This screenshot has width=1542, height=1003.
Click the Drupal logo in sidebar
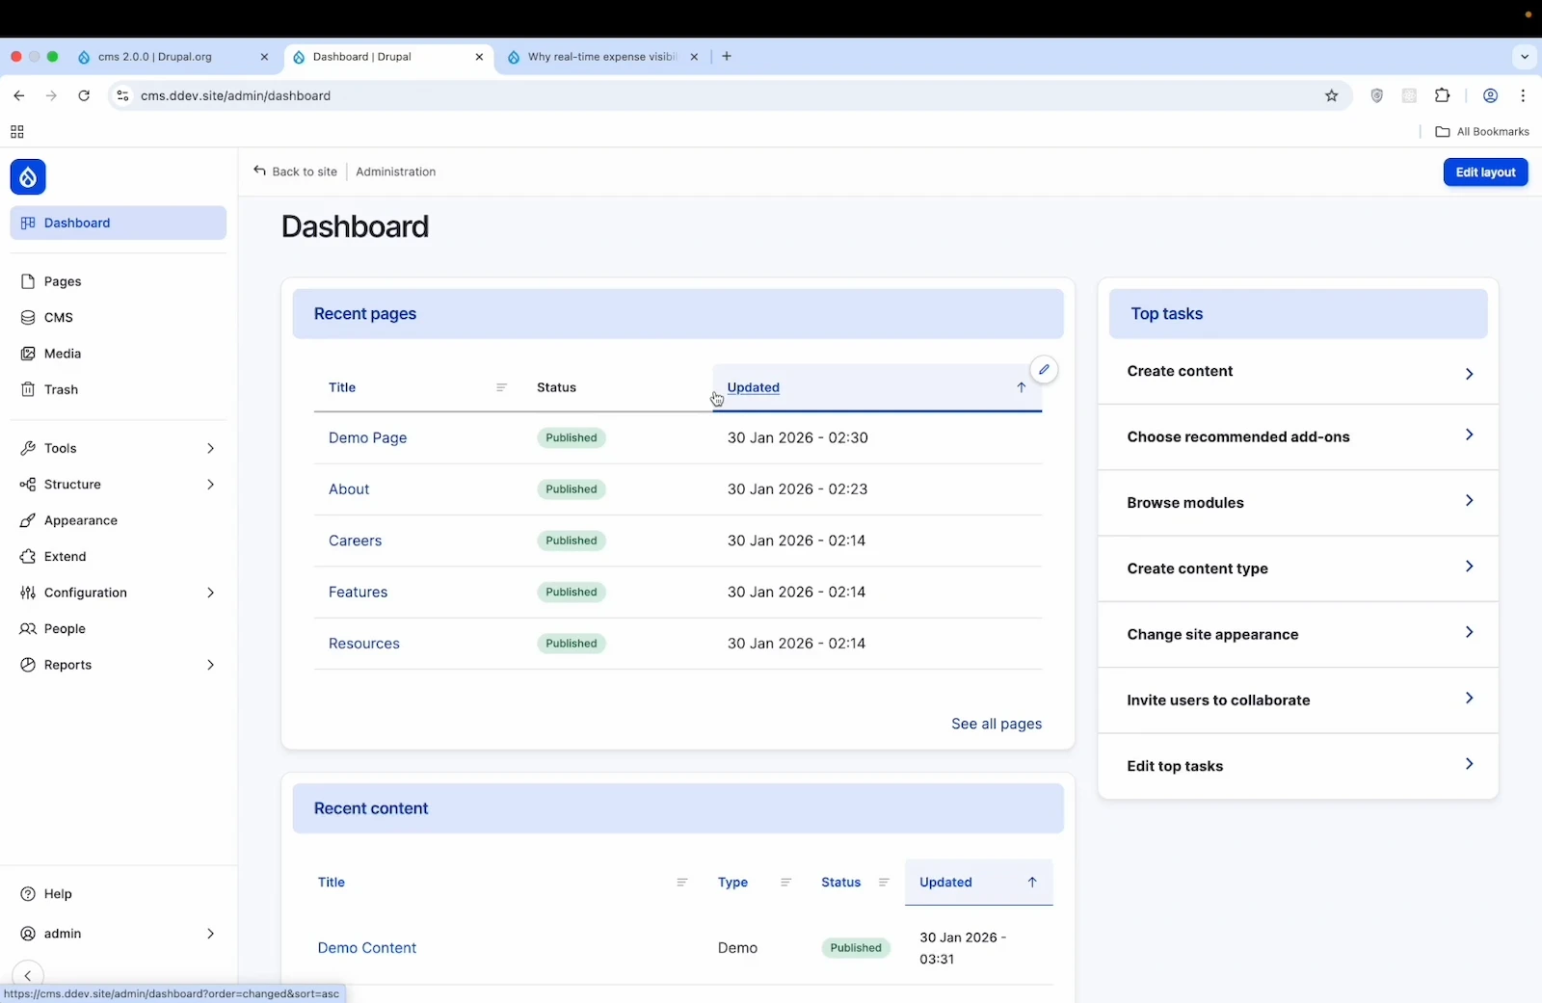click(x=28, y=177)
